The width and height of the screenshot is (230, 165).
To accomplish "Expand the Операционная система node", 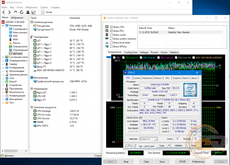I will [x=3, y=61].
